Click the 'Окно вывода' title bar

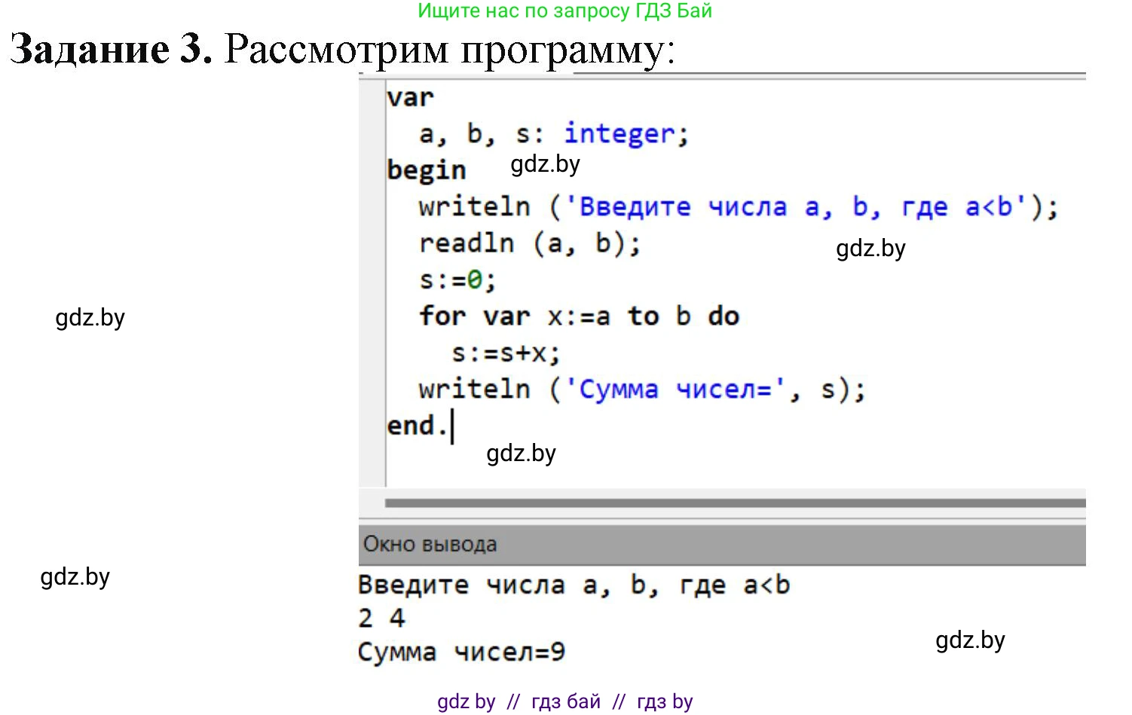point(429,543)
